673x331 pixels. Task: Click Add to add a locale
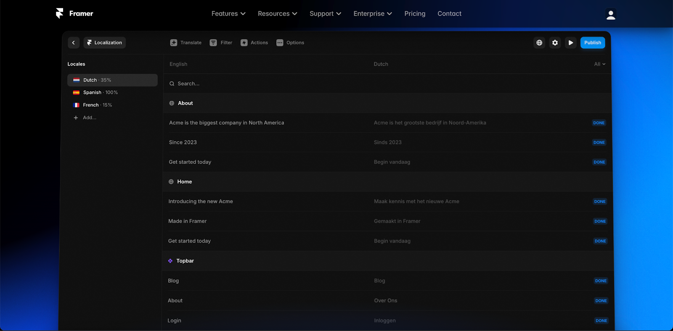click(x=89, y=118)
